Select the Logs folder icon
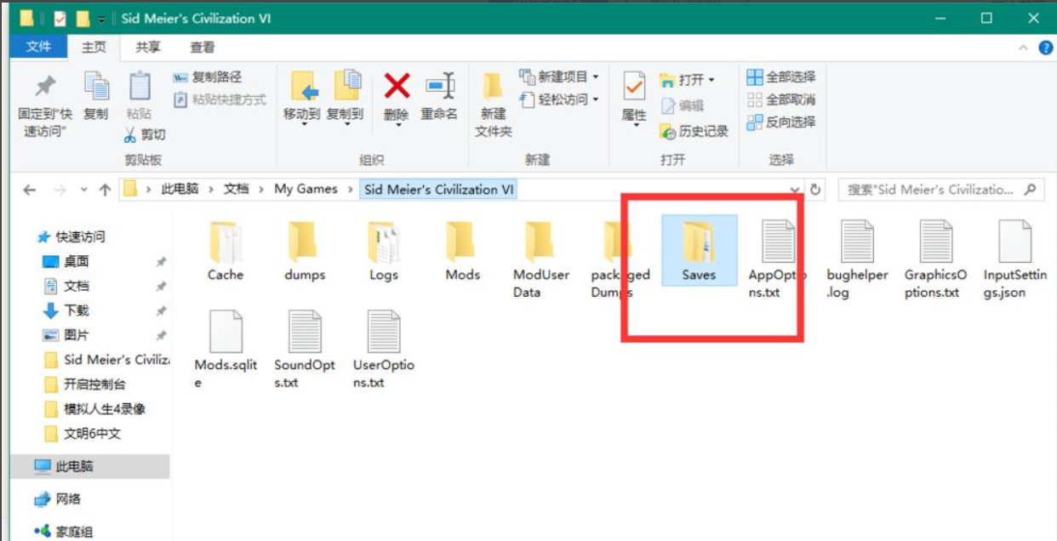The width and height of the screenshot is (1057, 541). click(384, 241)
